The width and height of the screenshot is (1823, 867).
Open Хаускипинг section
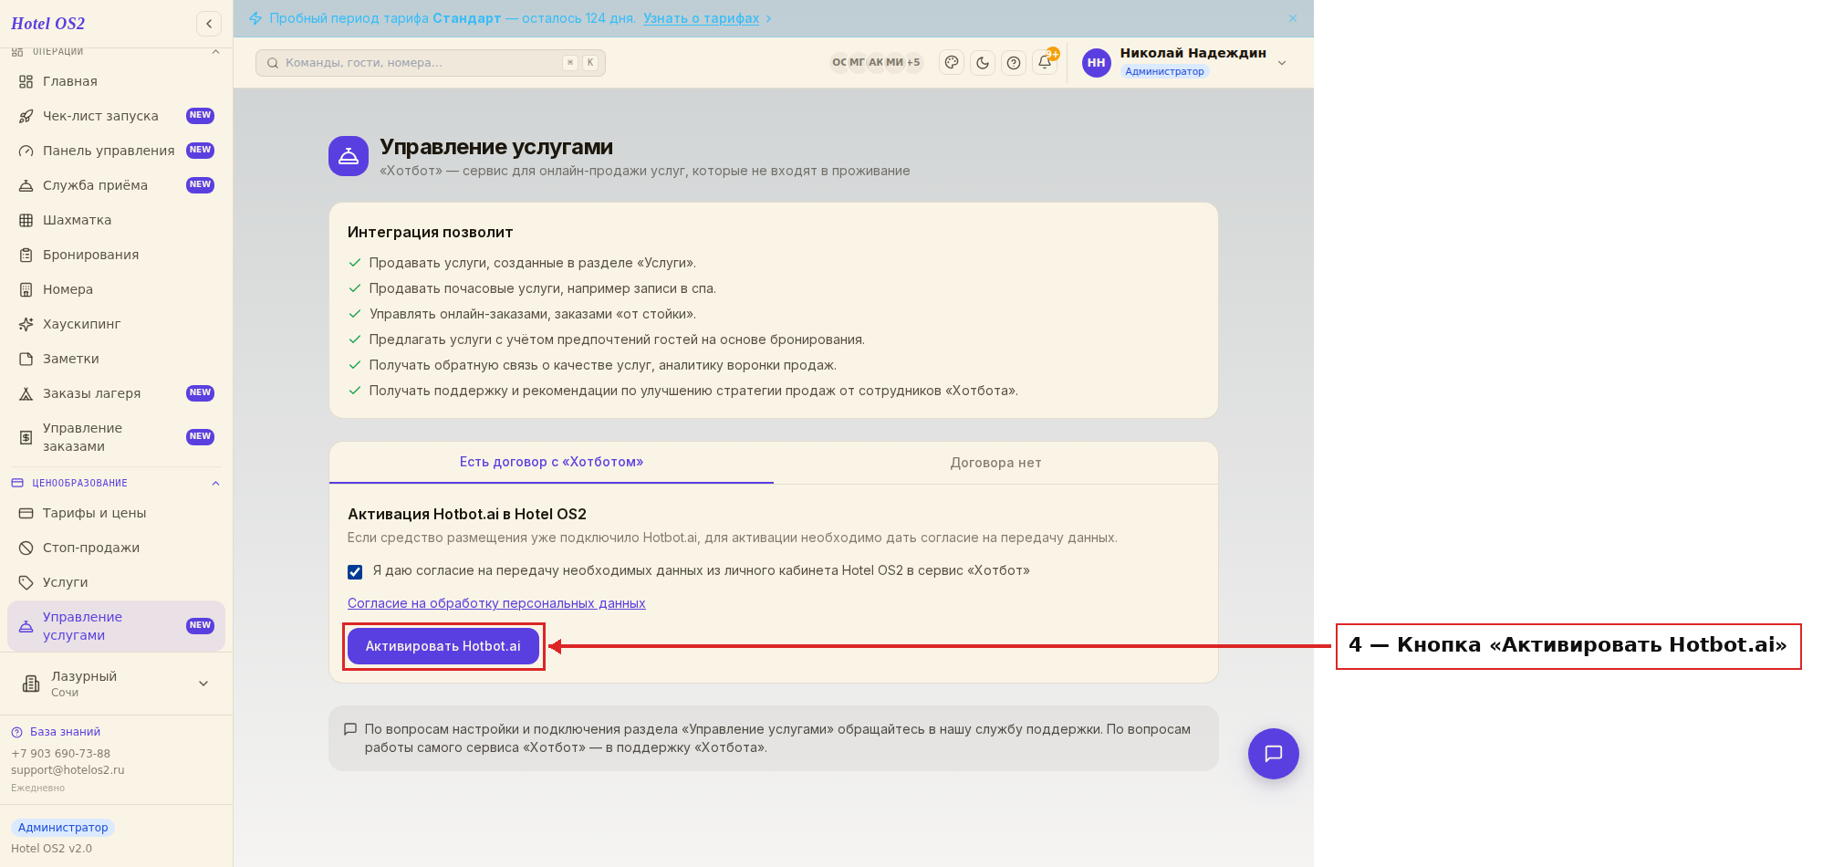[116, 324]
